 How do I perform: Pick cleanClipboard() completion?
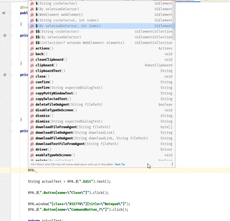click(102, 59)
